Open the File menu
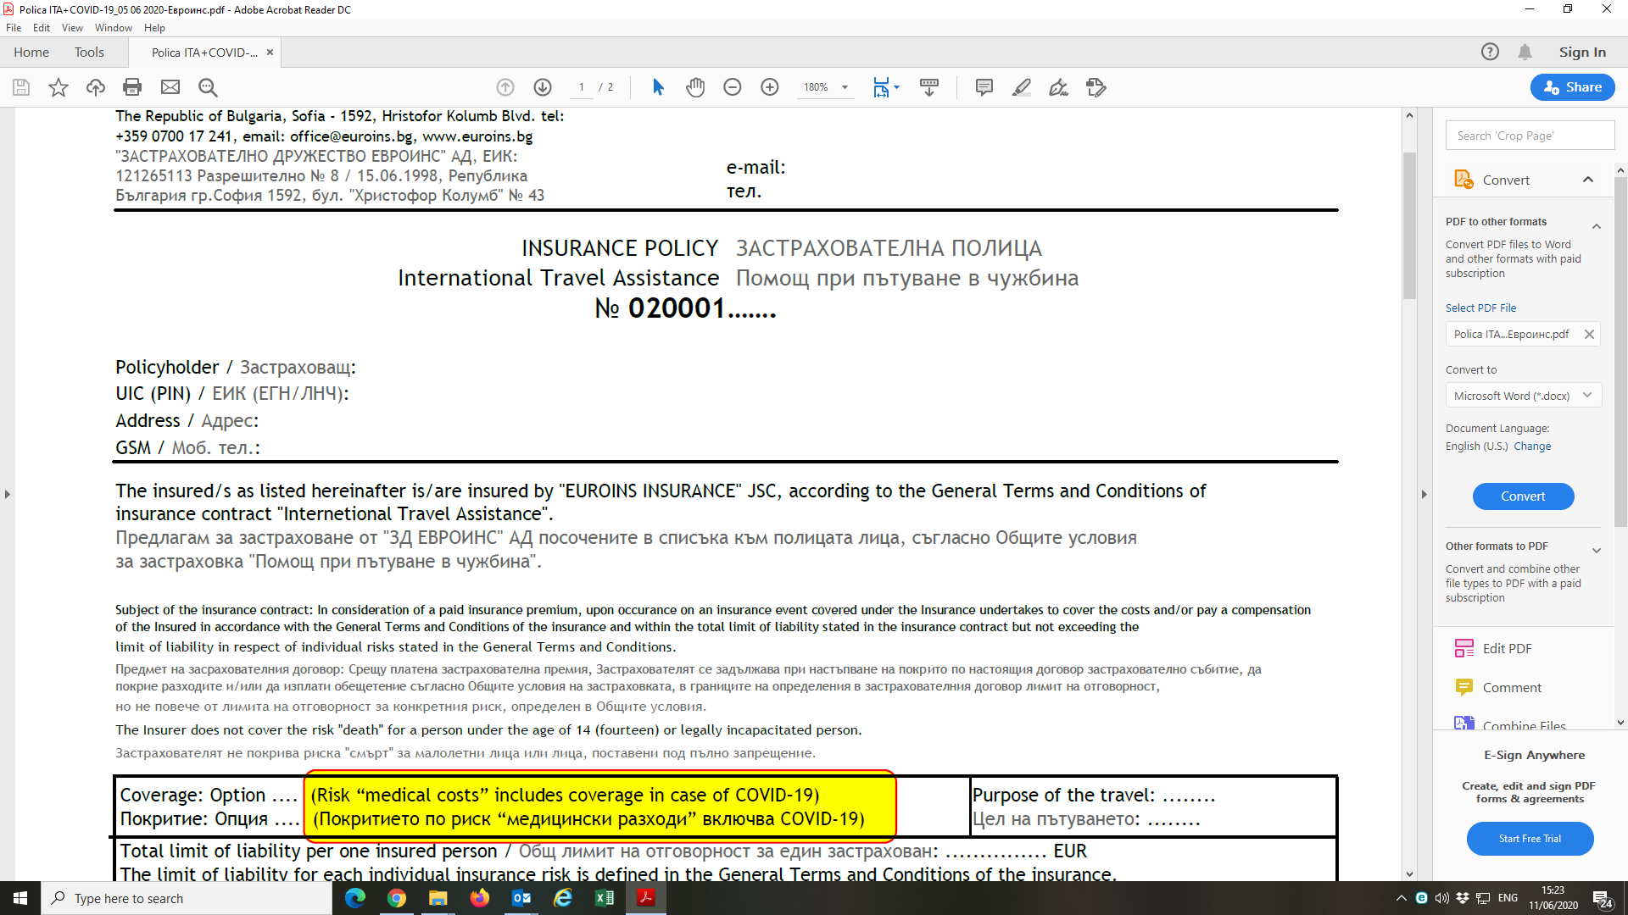1628x915 pixels. click(14, 28)
